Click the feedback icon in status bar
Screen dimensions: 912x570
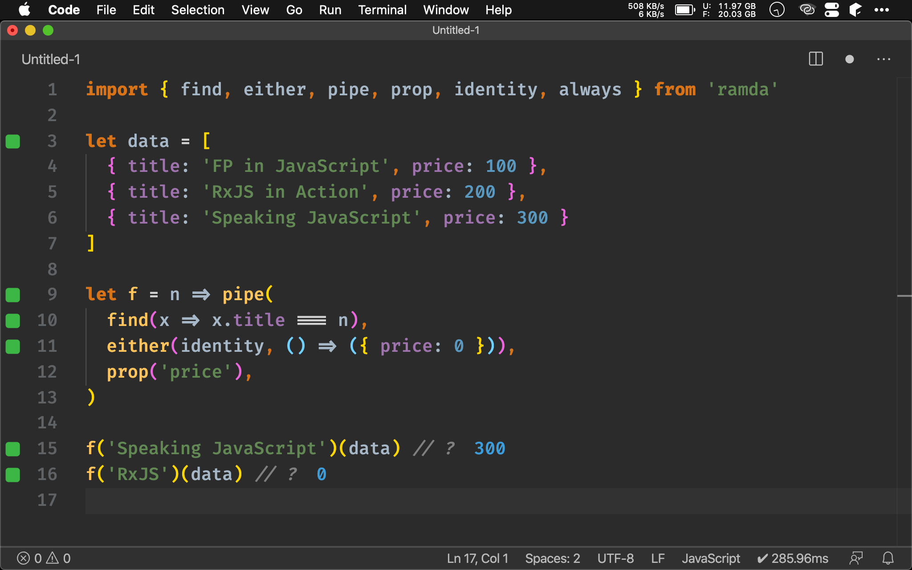click(x=856, y=558)
